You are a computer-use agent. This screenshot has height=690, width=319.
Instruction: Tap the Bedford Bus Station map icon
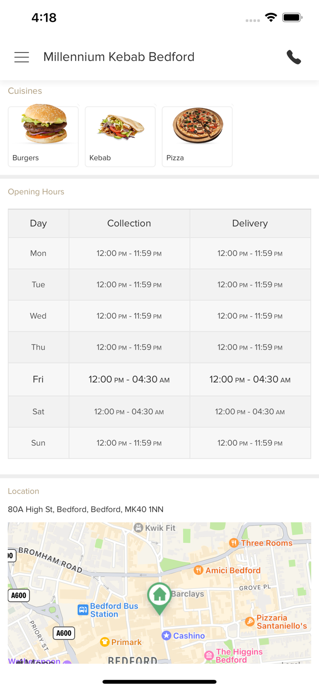pyautogui.click(x=83, y=610)
